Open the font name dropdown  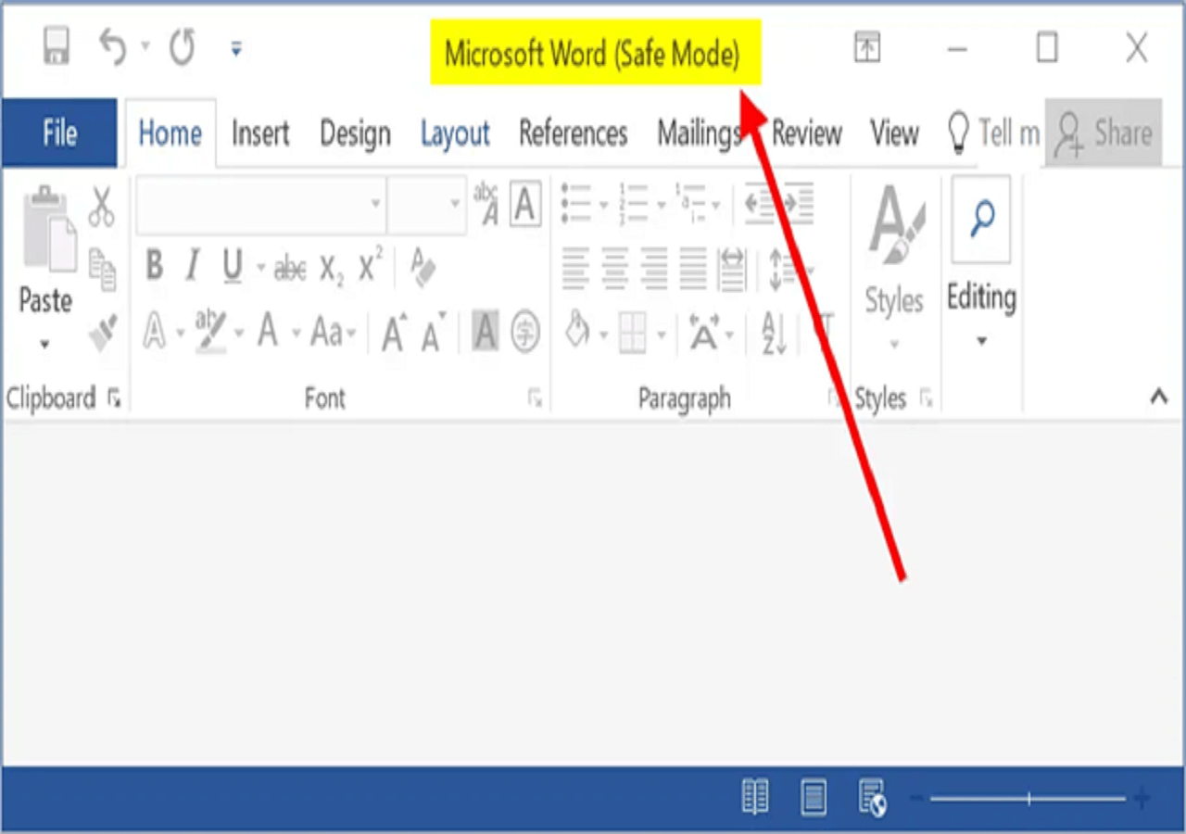[x=375, y=204]
